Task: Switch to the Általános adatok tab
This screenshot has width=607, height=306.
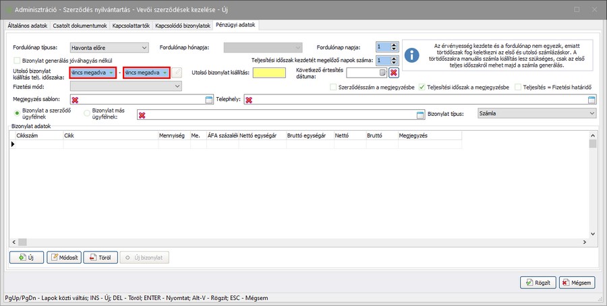Action: (28, 25)
